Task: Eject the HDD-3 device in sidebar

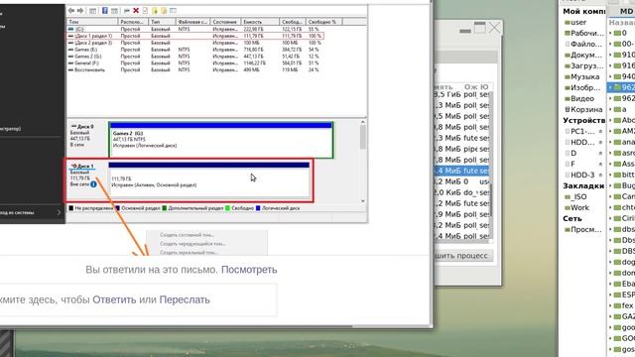Action: pos(600,176)
